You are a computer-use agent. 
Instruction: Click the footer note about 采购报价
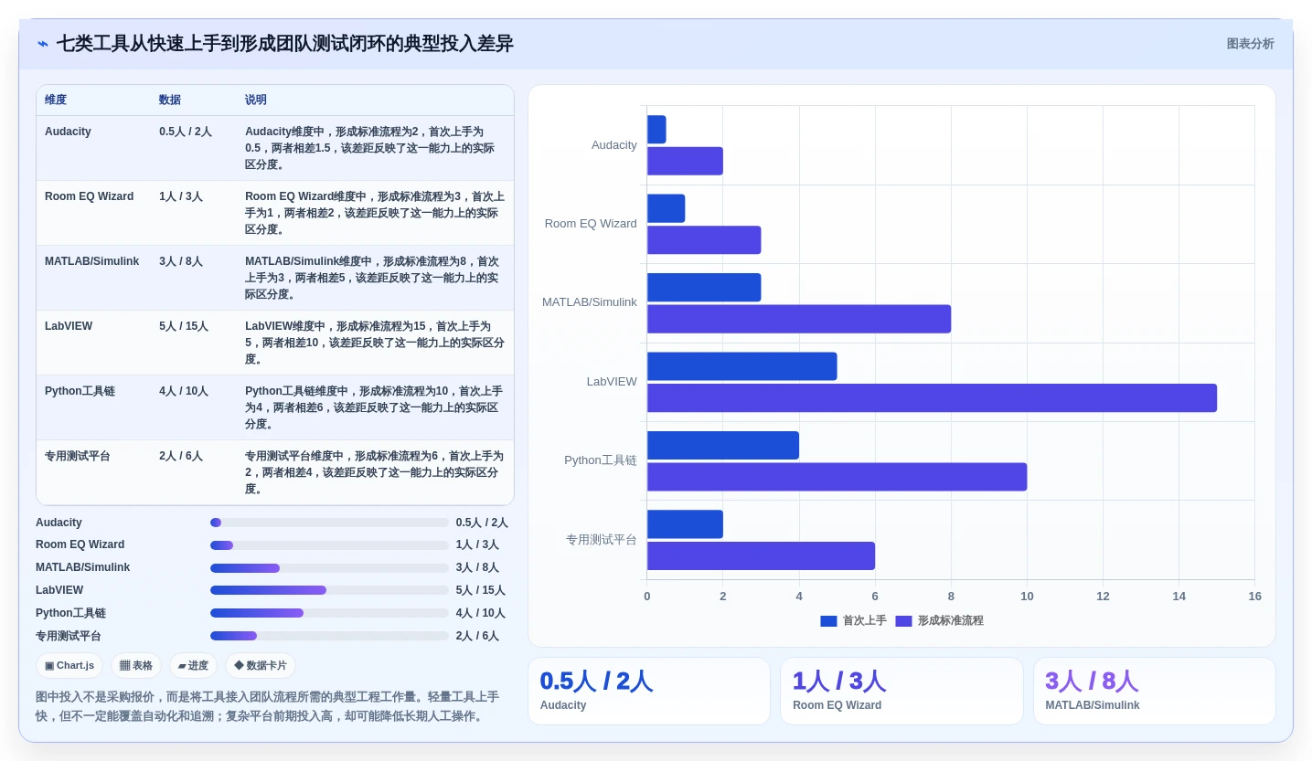[x=267, y=706]
